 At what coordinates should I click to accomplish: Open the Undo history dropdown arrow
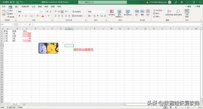coord(23,2)
